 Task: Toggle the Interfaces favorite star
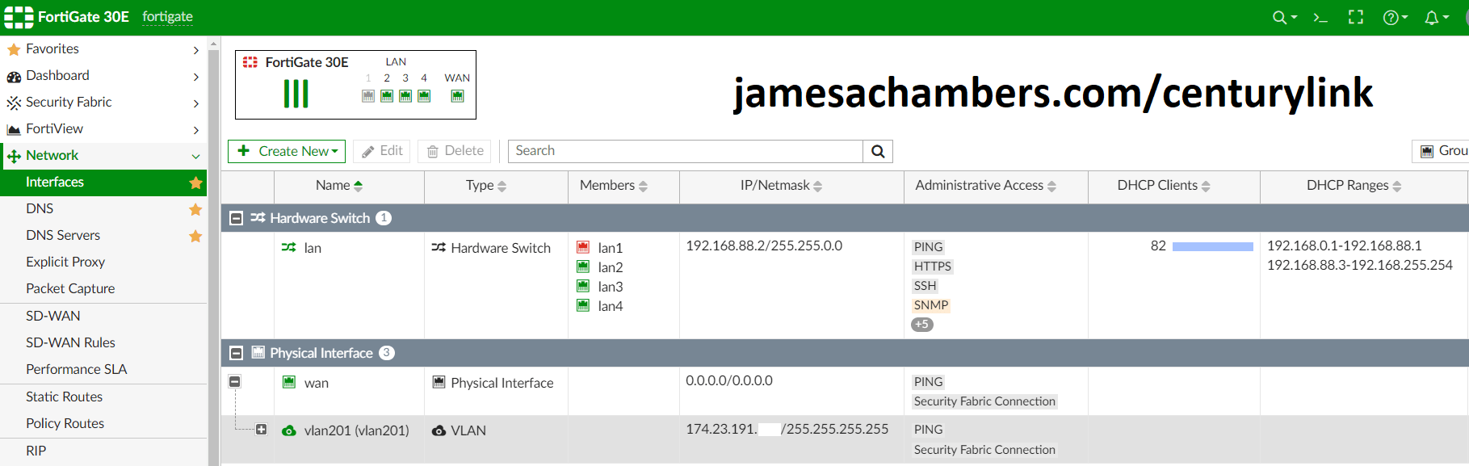click(195, 183)
